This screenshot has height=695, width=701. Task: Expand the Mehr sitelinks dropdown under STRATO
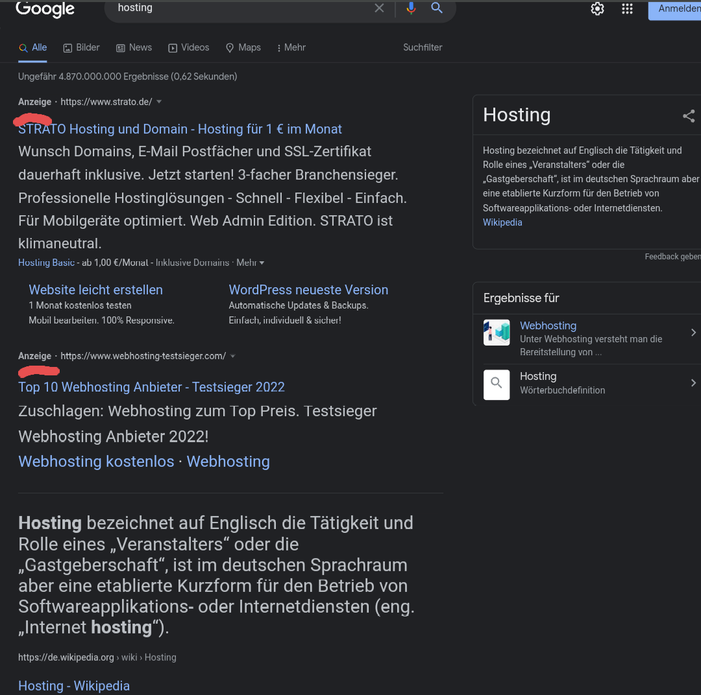pos(251,263)
